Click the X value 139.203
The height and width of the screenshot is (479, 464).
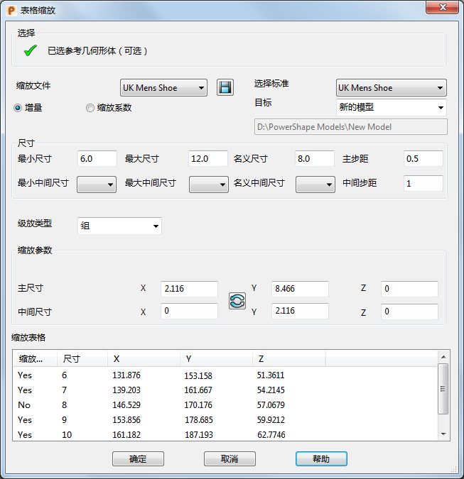(x=126, y=390)
